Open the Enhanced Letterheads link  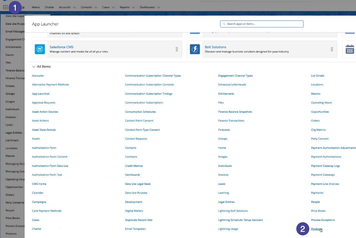pyautogui.click(x=232, y=85)
